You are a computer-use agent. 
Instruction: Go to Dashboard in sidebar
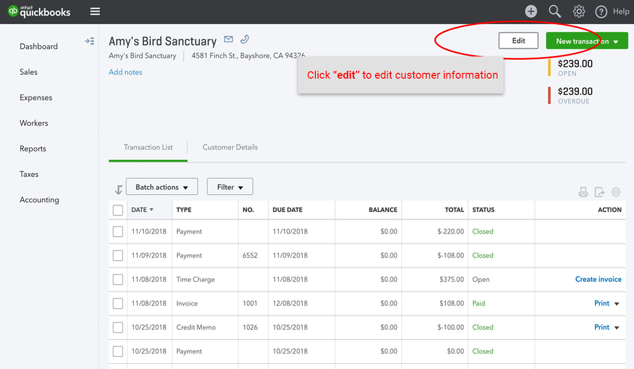click(39, 46)
